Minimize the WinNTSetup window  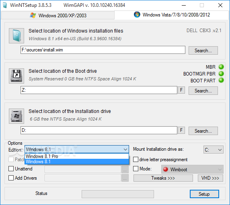(x=184, y=5)
